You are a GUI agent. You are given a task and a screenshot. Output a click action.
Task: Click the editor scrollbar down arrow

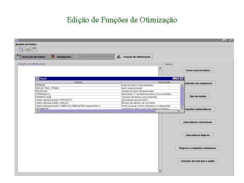tap(160, 171)
